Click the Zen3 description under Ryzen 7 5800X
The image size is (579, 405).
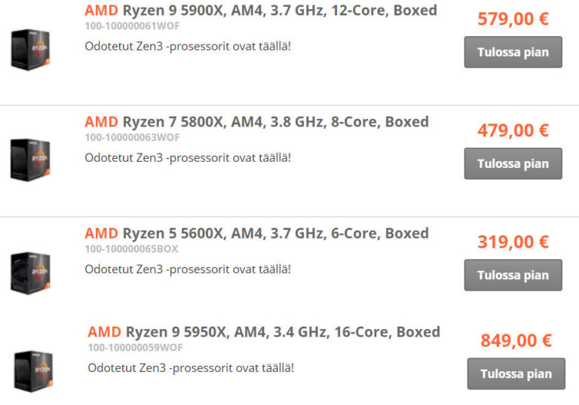click(x=188, y=157)
